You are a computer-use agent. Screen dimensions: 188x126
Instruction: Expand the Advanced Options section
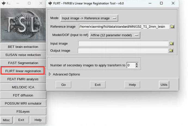pos(50,74)
